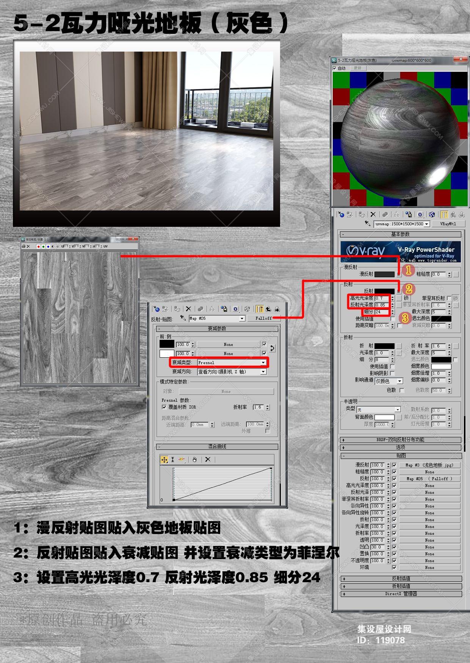Viewport: 470px width, 663px height.
Task: Click the 漫反射 diffuse color swatch
Action: coord(385,274)
